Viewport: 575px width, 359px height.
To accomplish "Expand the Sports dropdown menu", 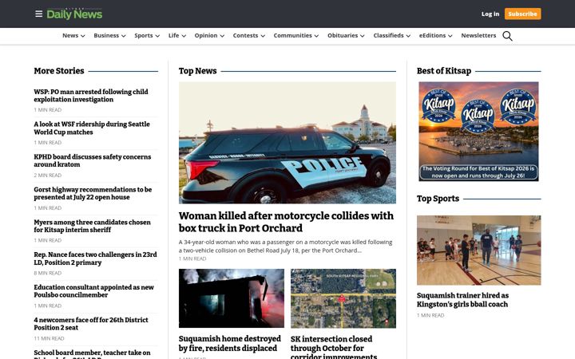I will click(147, 36).
